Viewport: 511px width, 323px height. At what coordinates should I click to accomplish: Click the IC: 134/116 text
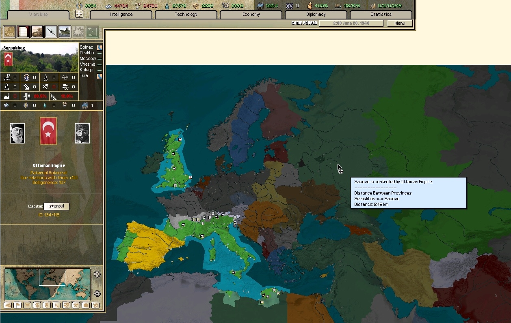pyautogui.click(x=49, y=215)
